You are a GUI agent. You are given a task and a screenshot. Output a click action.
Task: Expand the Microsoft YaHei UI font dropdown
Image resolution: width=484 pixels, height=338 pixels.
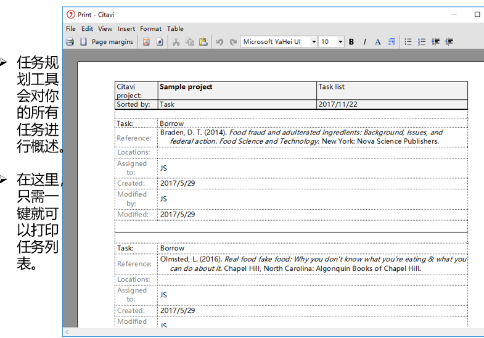point(314,42)
